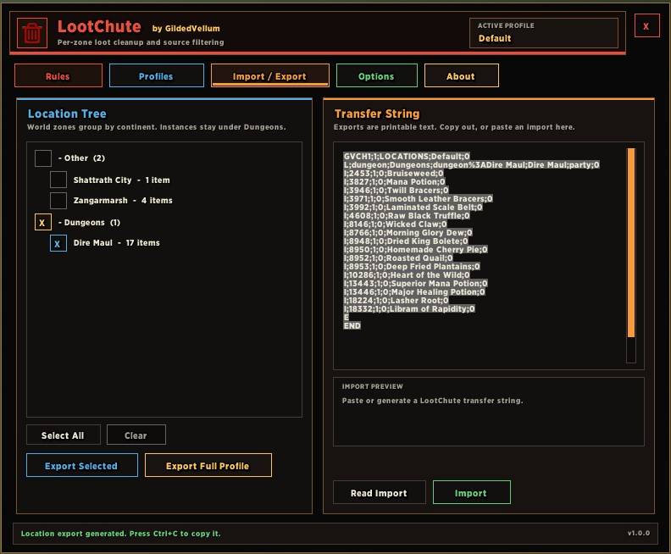This screenshot has width=671, height=554.
Task: Click Export Selected button
Action: [81, 465]
